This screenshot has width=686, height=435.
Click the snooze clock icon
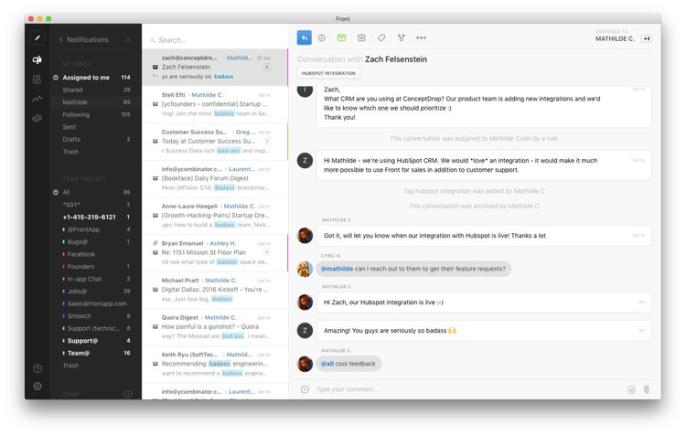click(x=322, y=37)
